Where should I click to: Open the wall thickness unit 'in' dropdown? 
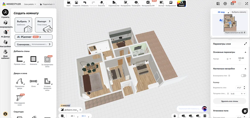coord(242,94)
